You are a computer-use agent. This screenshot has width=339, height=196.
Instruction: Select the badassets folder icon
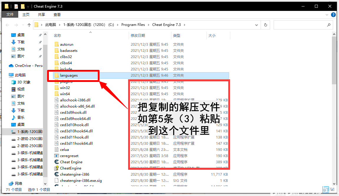(x=57, y=51)
